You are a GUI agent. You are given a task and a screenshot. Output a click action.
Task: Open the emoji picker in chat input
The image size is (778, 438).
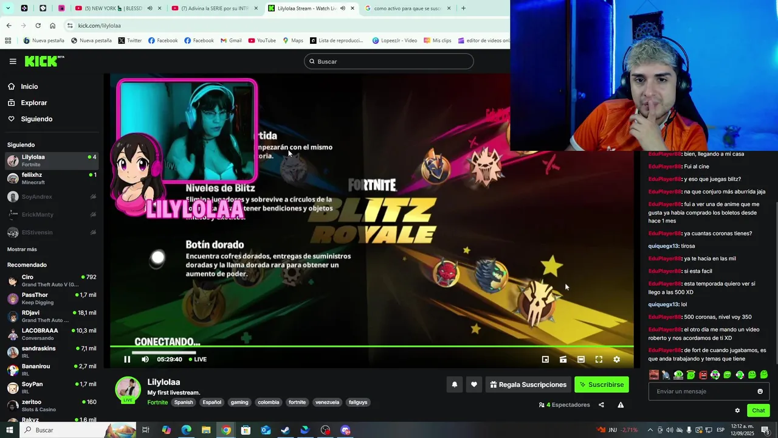point(760,391)
